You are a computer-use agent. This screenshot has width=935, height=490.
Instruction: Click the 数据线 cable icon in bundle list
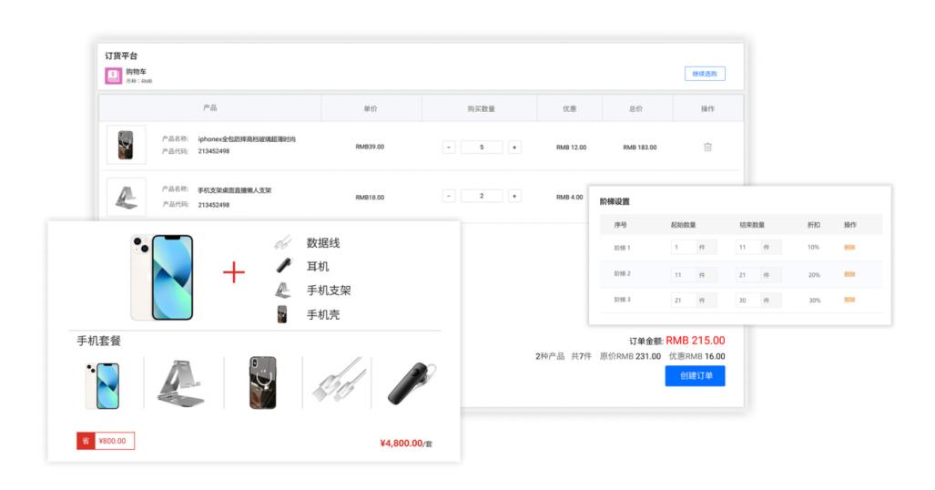283,242
